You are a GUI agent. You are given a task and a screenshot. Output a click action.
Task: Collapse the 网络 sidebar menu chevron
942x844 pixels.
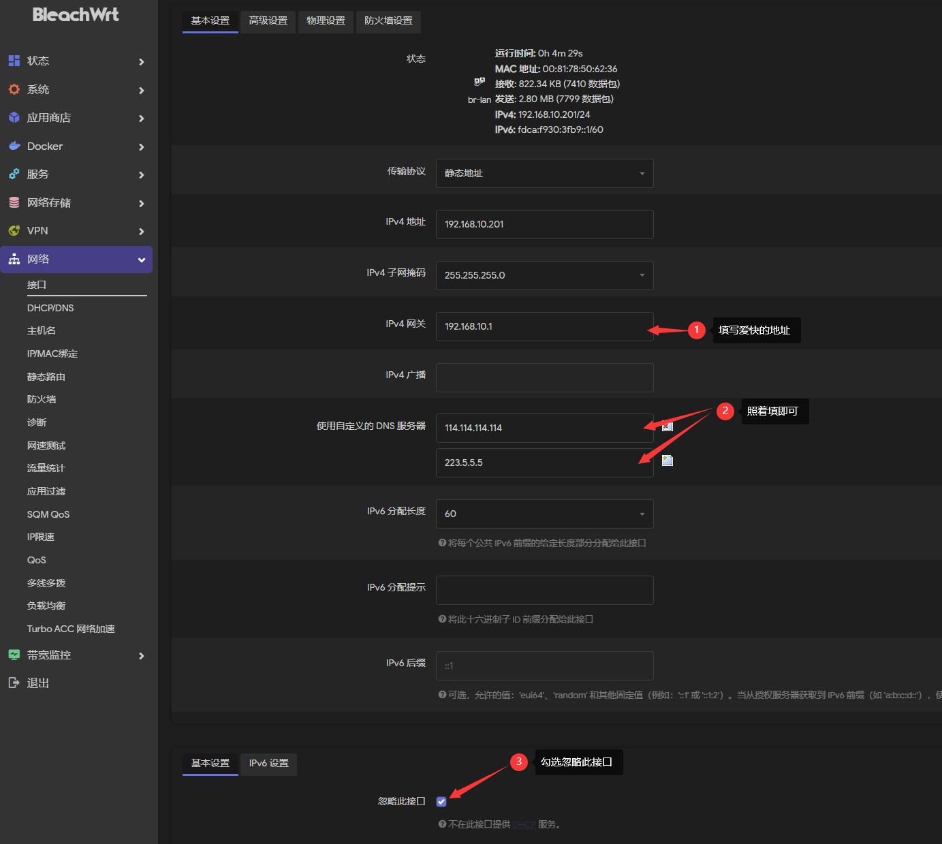142,260
